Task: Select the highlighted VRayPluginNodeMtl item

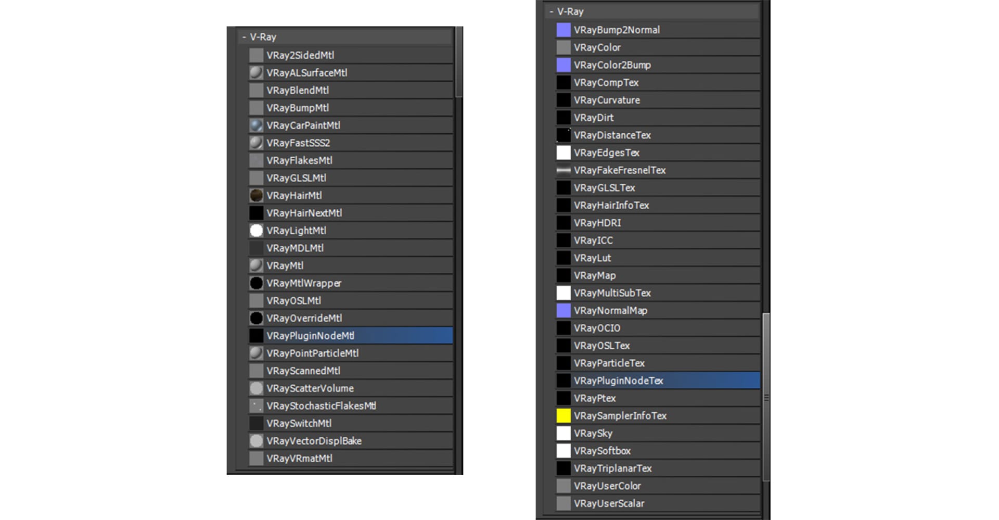Action: pyautogui.click(x=351, y=336)
